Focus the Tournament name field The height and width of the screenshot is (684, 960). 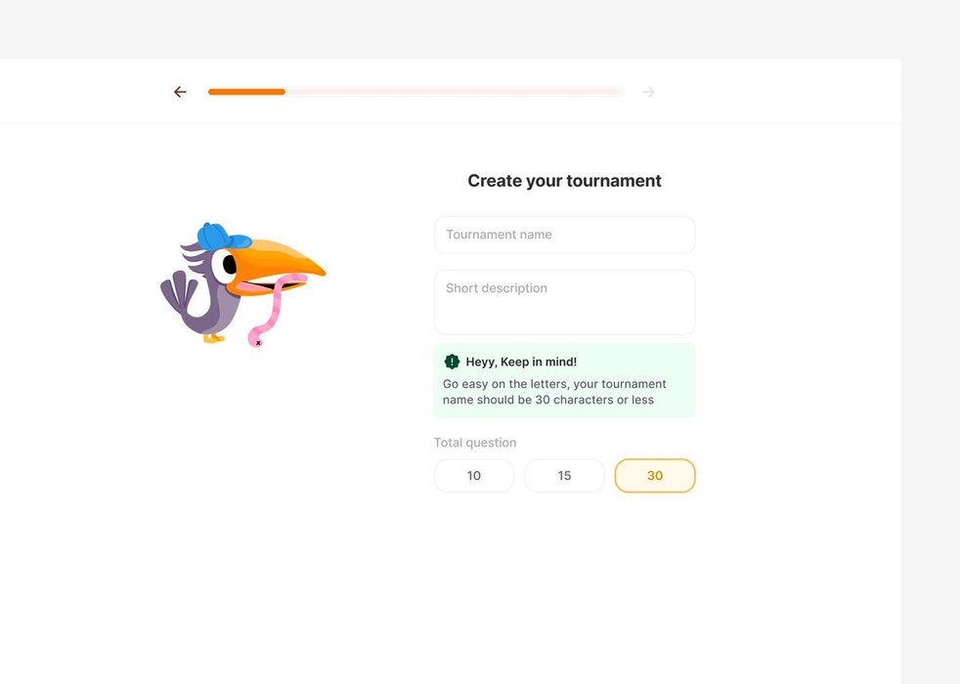point(564,235)
